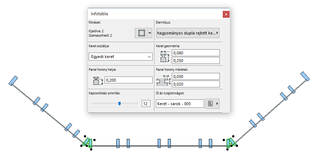Click the Kapcsolódási prioritás slider handle
Viewport: 315px width, 161px height.
[x=120, y=104]
